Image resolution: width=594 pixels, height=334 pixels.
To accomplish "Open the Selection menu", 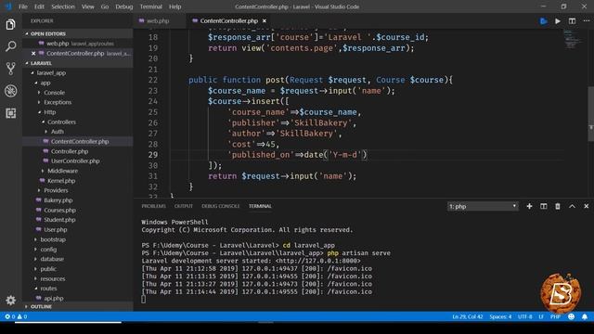I will (63, 6).
